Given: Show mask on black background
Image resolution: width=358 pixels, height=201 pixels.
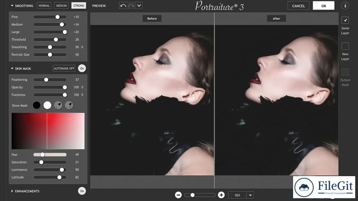Looking at the screenshot, I should [37, 105].
